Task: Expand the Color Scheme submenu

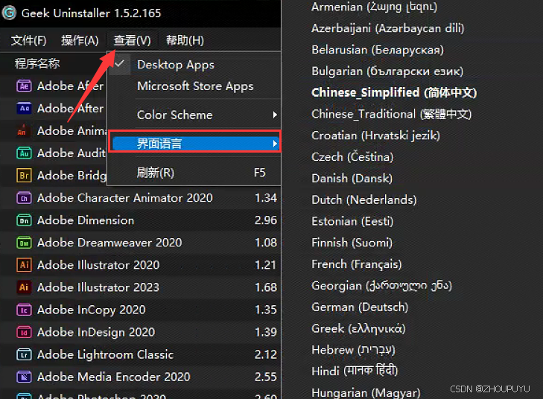Action: (x=195, y=115)
